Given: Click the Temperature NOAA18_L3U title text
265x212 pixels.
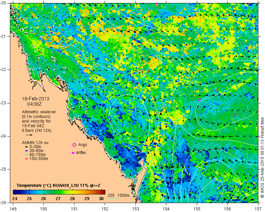Looking at the screenshot, I should [x=58, y=185].
